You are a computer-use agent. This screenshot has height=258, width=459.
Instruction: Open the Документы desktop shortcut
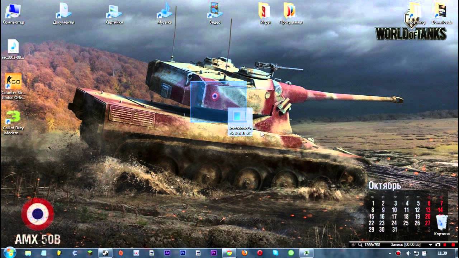[x=63, y=14]
